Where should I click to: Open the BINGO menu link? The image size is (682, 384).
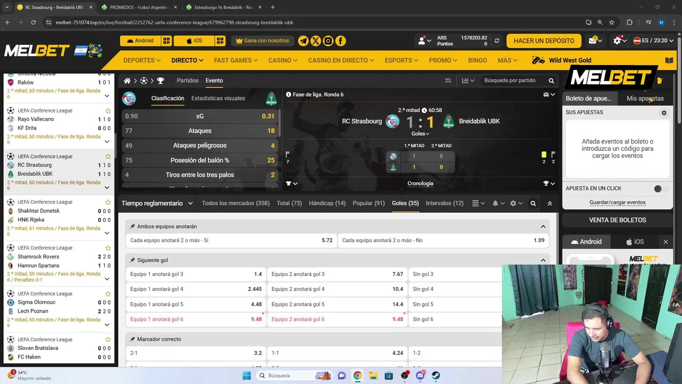[477, 60]
